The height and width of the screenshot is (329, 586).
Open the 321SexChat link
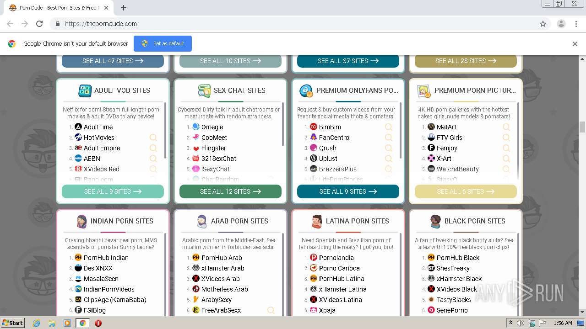point(219,159)
